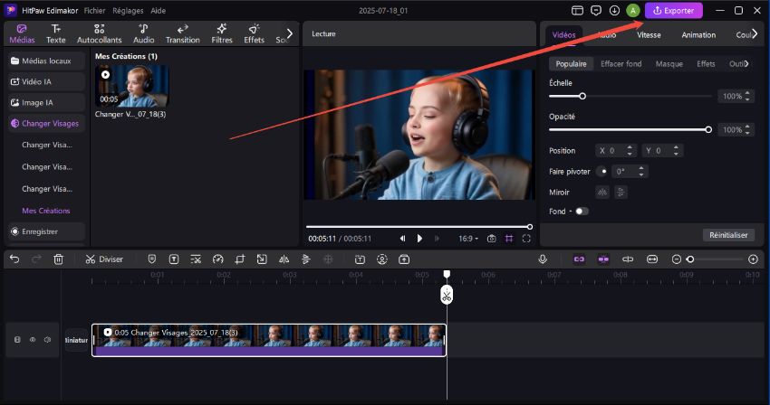The image size is (770, 405).
Task: Select the crop tool icon
Action: [x=240, y=259]
